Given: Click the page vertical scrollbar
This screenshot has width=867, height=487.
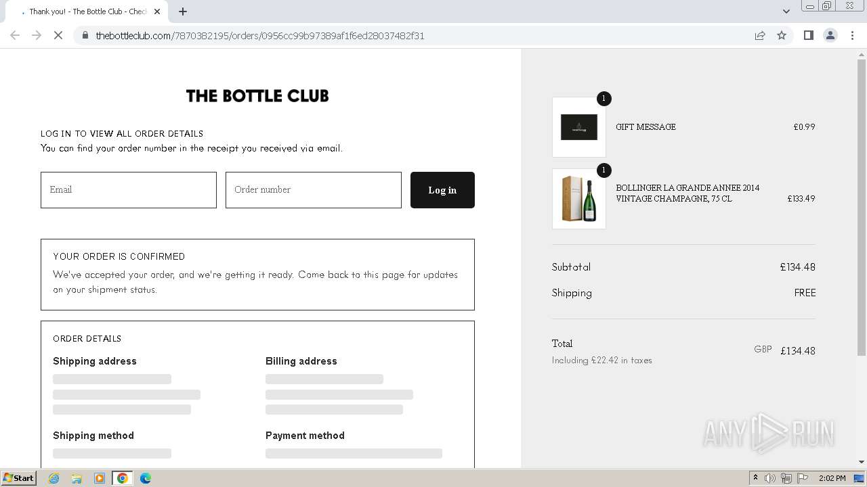Looking at the screenshot, I should coord(862,207).
